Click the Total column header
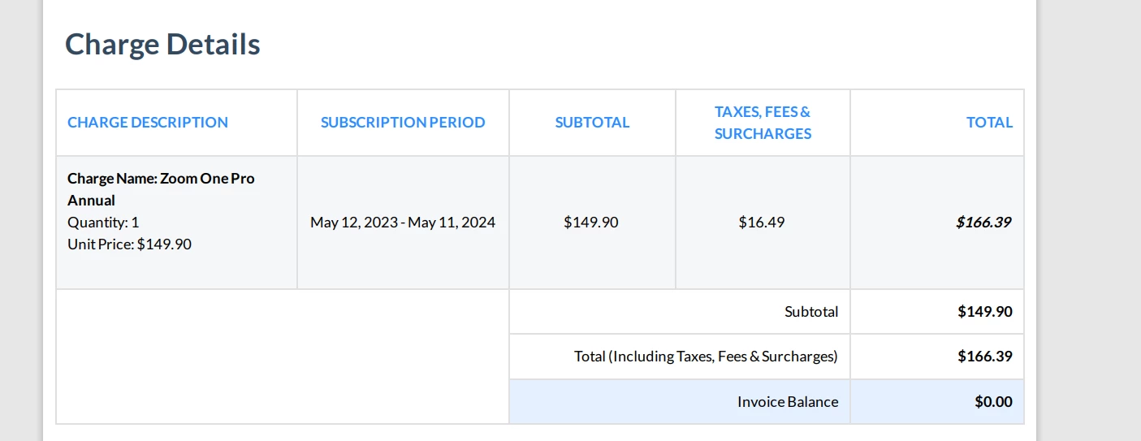 (x=988, y=123)
